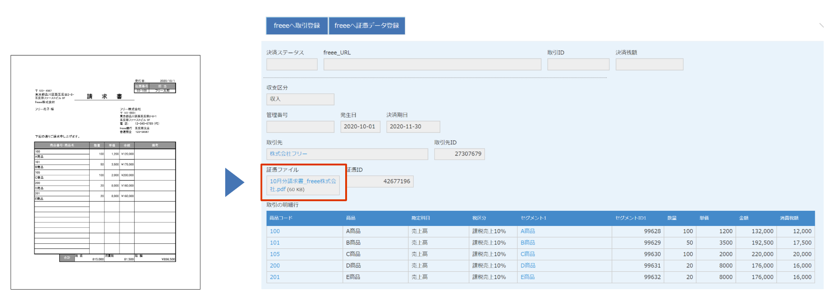The width and height of the screenshot is (837, 302).
Task: Click the 決済残額 input field
Action: (649, 65)
